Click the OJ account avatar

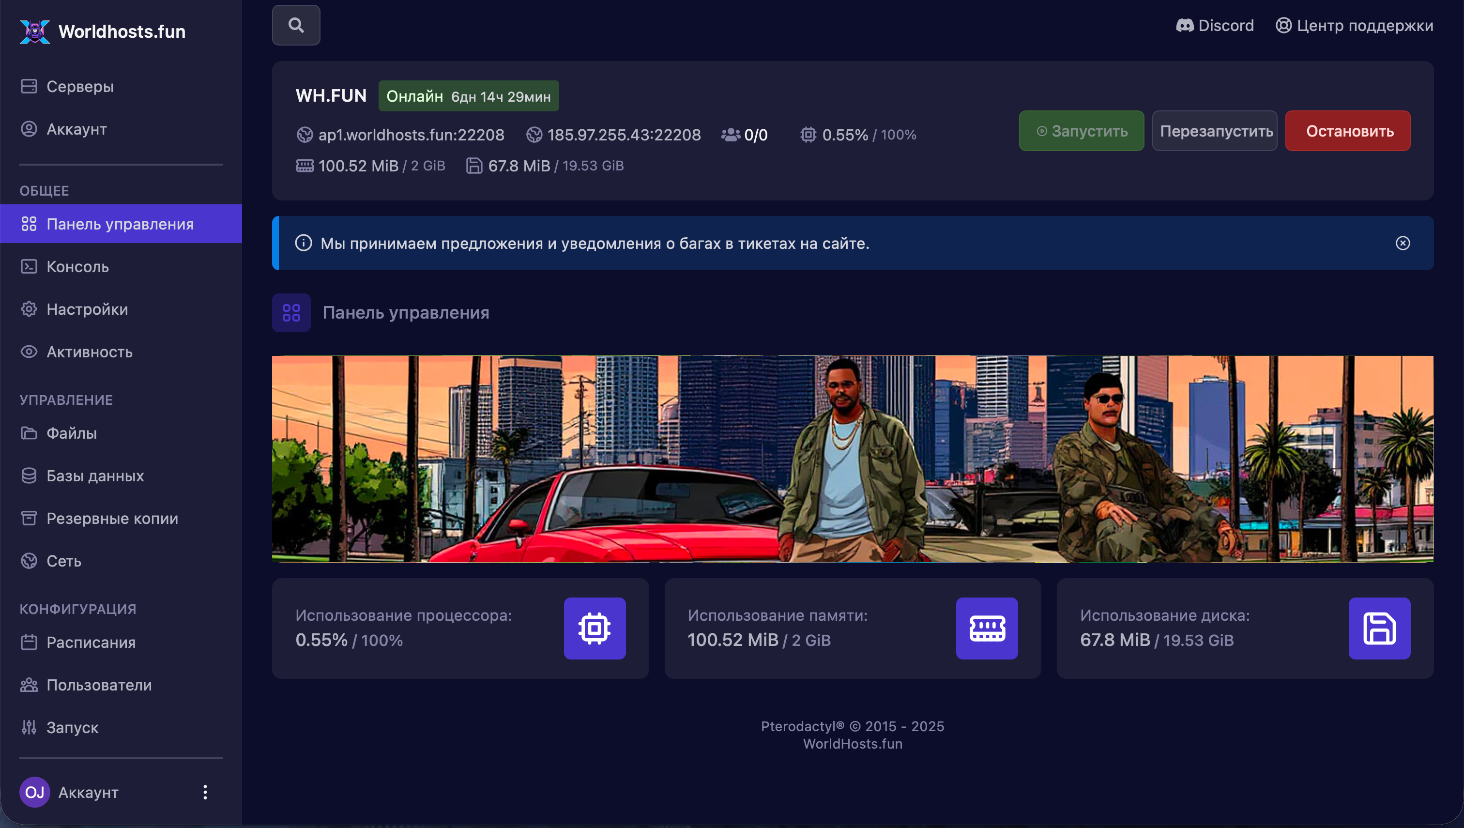pyautogui.click(x=35, y=792)
